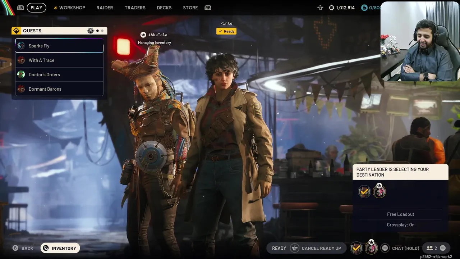The width and height of the screenshot is (460, 259).
Task: Click the PARTY LEADER IS SELECTING YOUR DESTINATION banner
Action: 401,172
